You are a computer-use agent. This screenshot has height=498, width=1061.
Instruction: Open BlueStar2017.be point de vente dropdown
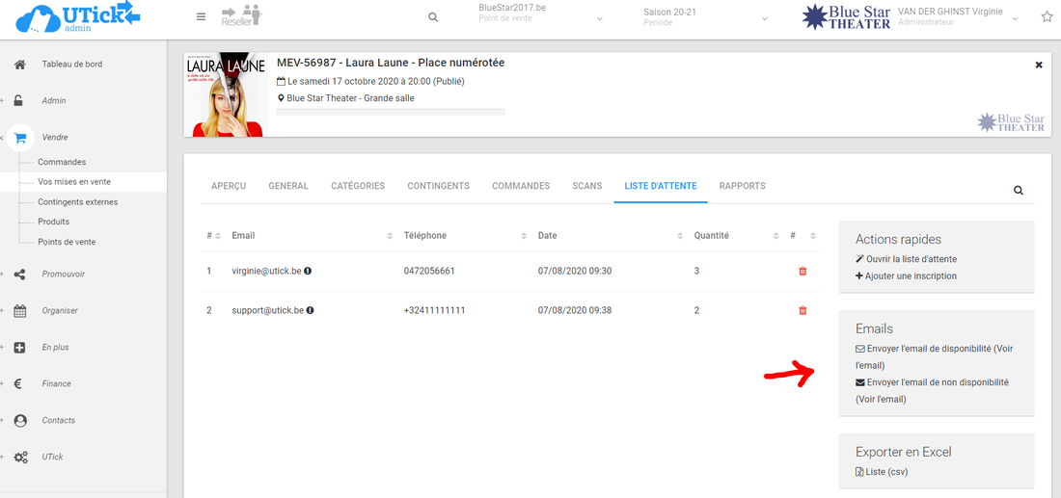click(x=540, y=16)
